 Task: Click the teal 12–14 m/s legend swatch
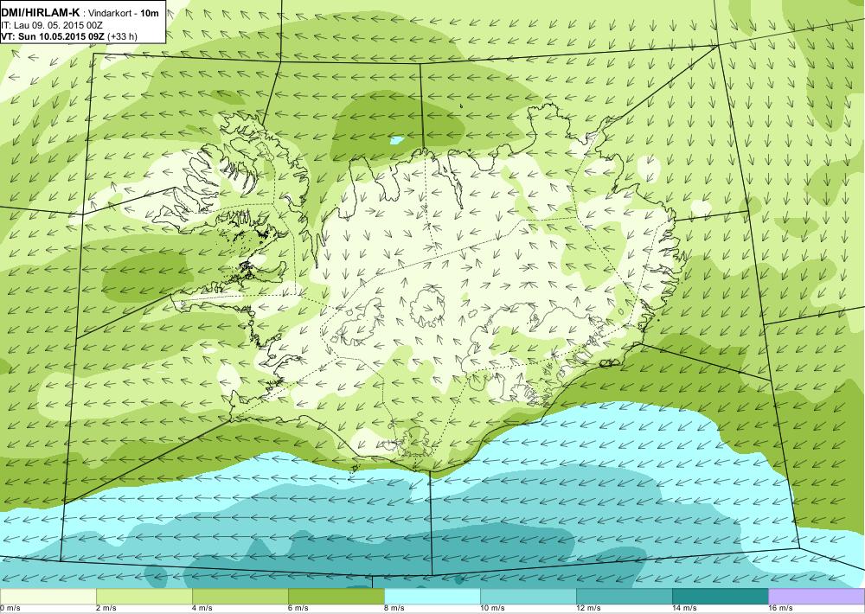(625, 597)
